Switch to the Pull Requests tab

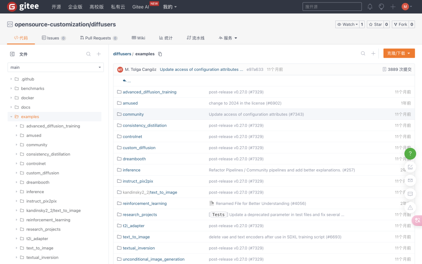tap(98, 38)
